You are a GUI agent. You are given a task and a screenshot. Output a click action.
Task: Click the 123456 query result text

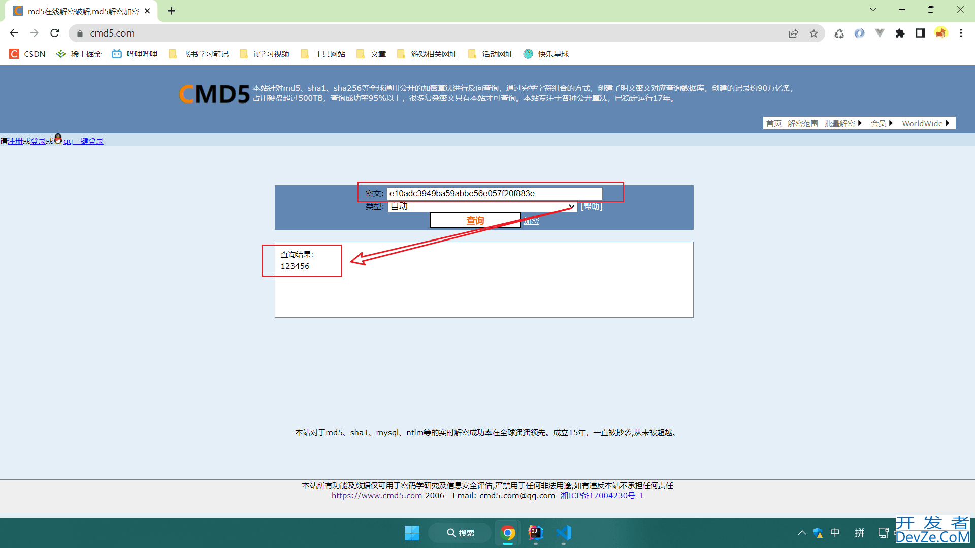[x=295, y=266]
